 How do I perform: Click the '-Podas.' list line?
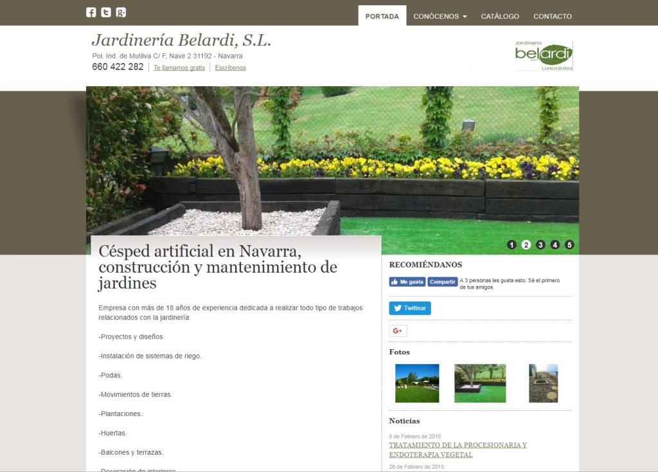tap(111, 376)
